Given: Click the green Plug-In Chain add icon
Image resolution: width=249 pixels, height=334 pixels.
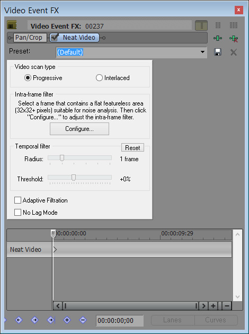Looking at the screenshot, I should coord(218,38).
